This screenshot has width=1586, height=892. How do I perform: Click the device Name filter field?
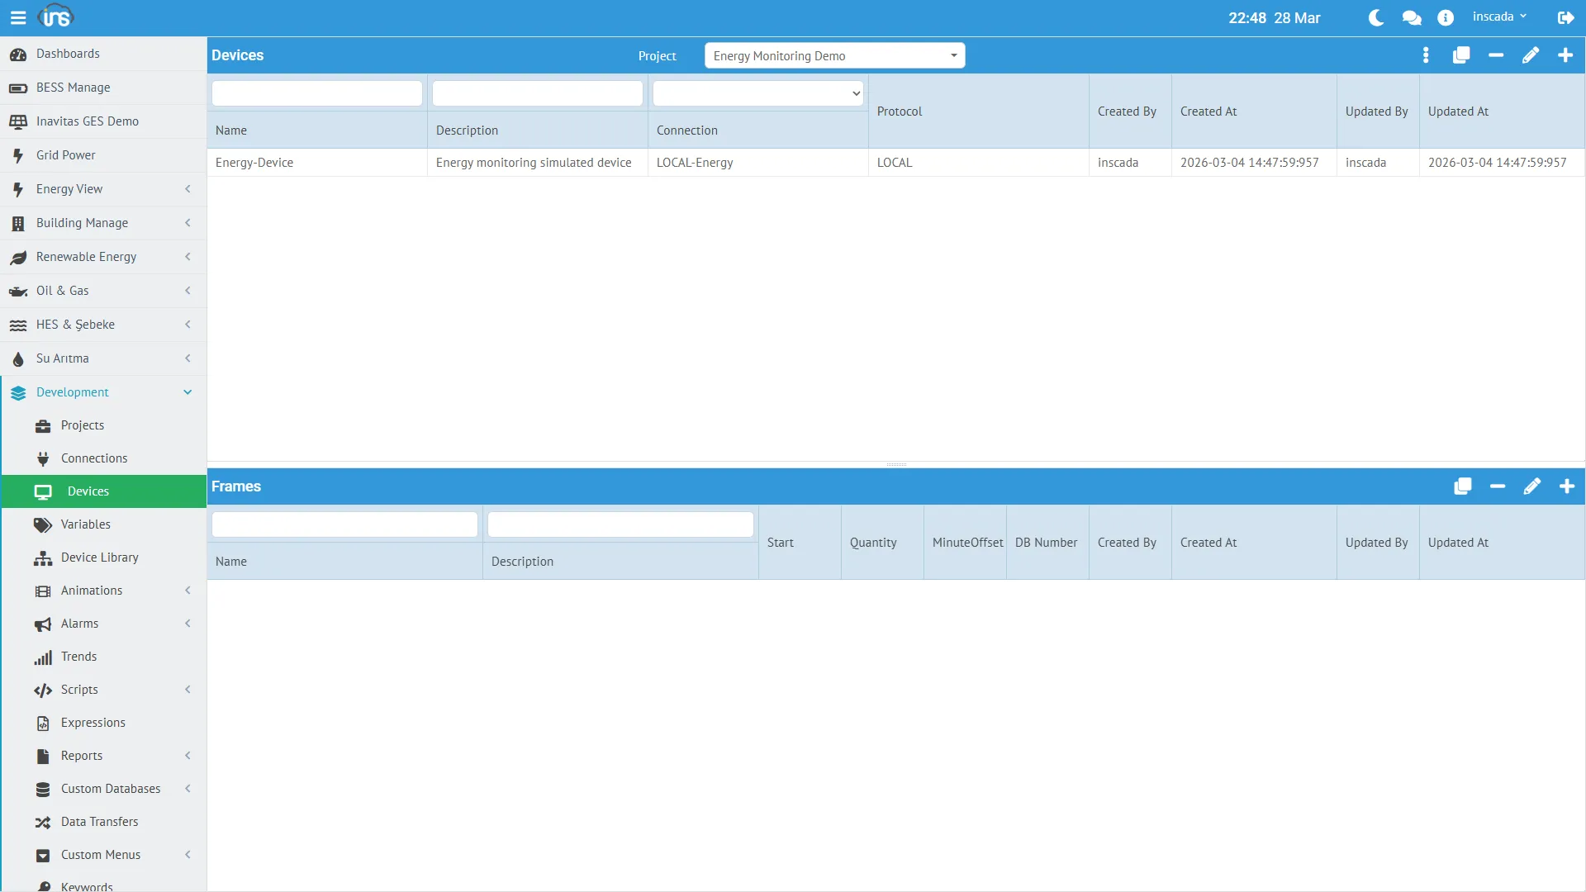pos(316,93)
